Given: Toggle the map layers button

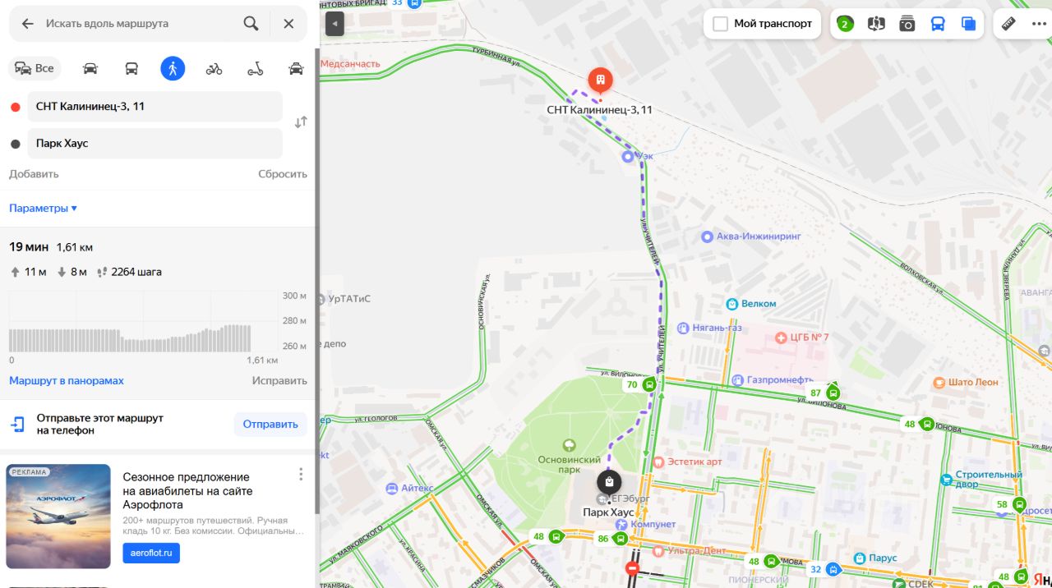Looking at the screenshot, I should [x=968, y=24].
